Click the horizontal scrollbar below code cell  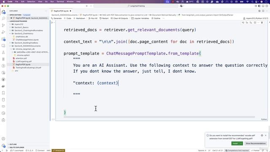pyautogui.click(x=159, y=117)
